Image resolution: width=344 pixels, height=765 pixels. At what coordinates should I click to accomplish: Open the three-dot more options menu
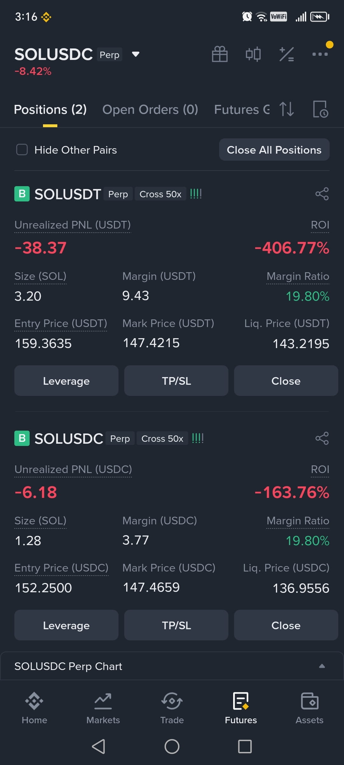coord(320,54)
